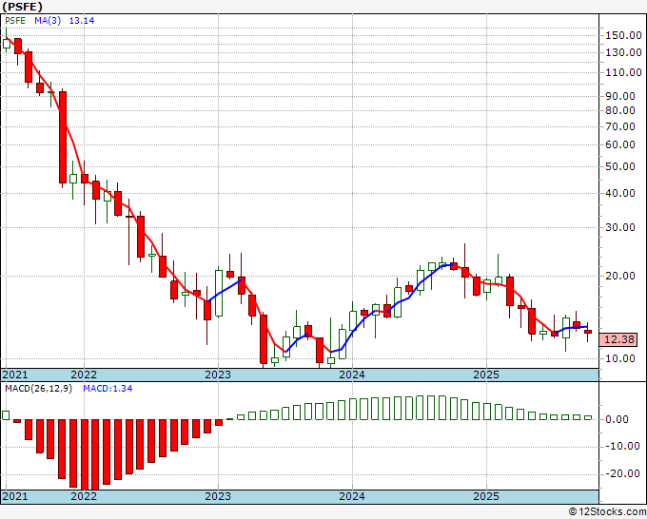Click the first green MACD bar of 2021
647x519 pixels.
pos(6,415)
